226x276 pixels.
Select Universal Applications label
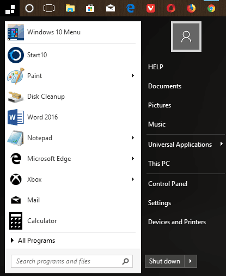180,145
